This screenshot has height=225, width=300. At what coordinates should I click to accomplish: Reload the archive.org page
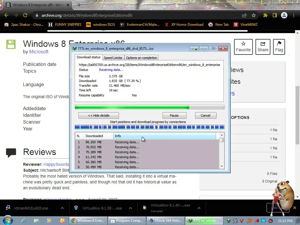(x=25, y=15)
